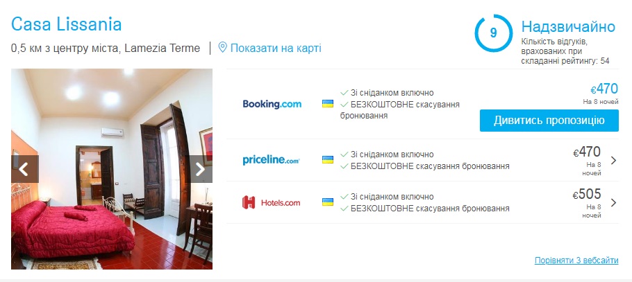Select the €470 Booking.com price
The height and width of the screenshot is (282, 632).
604,89
